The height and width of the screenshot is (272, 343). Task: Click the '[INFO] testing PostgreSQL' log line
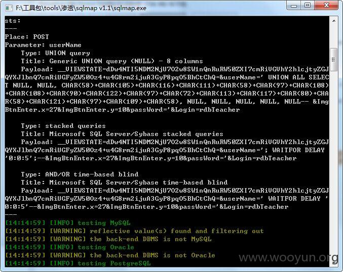click(x=78, y=263)
